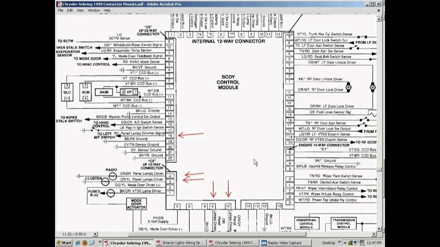Open the Help menu
This screenshot has height=247, width=440.
coord(107,10)
